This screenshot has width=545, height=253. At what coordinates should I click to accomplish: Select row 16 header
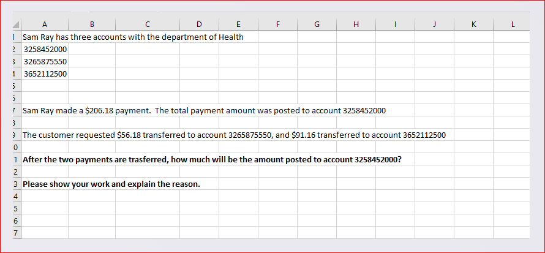click(x=17, y=221)
